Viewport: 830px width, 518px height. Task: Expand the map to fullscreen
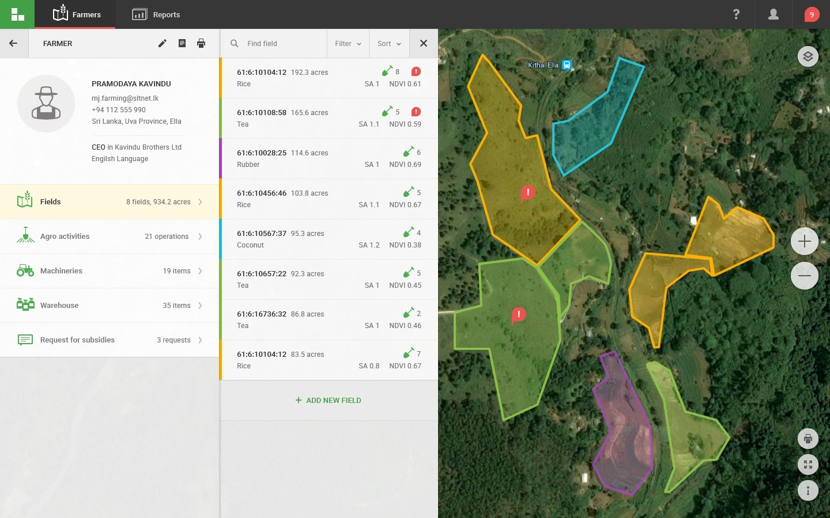click(808, 464)
